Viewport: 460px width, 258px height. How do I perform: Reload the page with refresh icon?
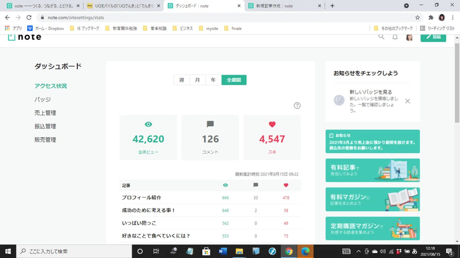click(29, 18)
